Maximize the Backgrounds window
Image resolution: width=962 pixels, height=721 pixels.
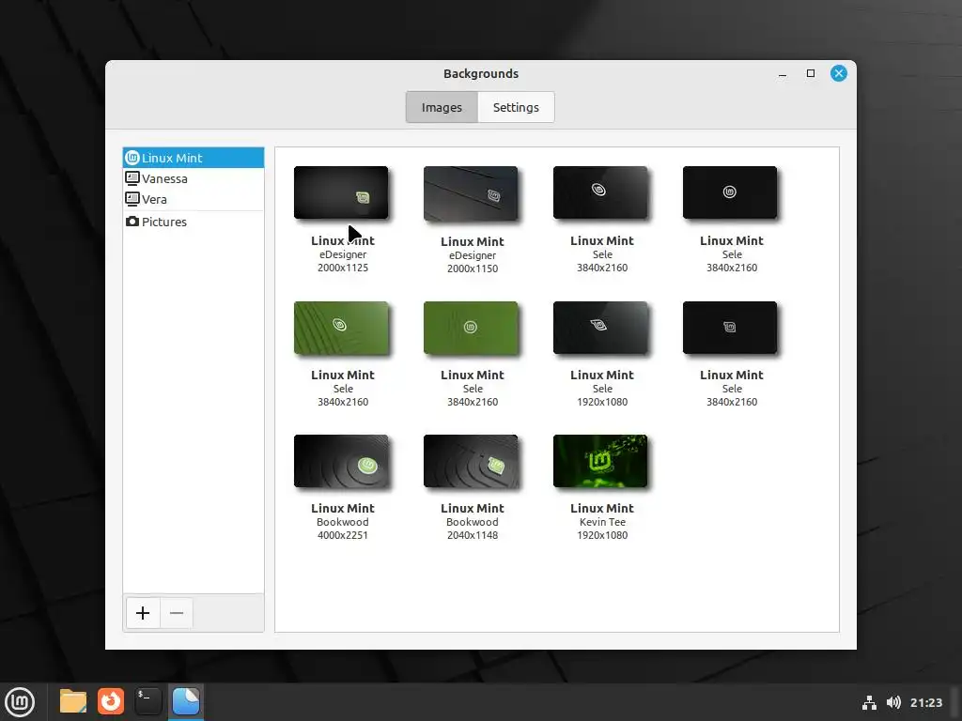coord(811,73)
